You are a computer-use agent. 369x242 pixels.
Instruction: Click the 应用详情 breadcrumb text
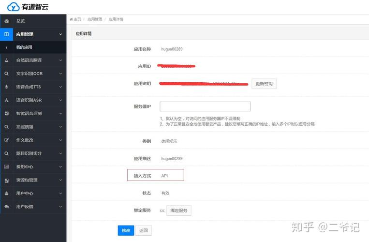tap(116, 19)
